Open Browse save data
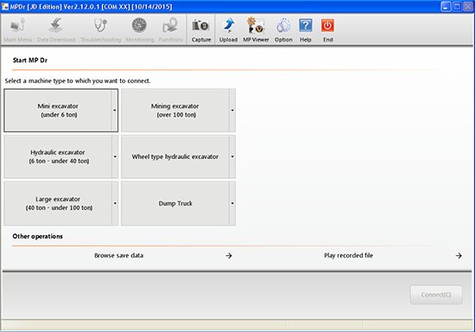 click(119, 255)
